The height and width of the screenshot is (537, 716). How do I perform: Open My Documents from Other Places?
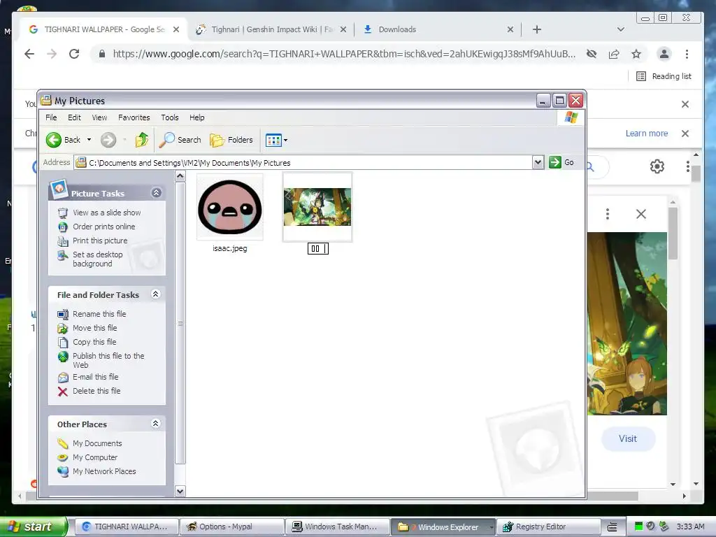click(97, 443)
